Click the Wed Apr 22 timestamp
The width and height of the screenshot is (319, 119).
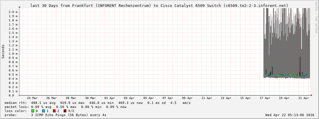[x=290, y=115]
